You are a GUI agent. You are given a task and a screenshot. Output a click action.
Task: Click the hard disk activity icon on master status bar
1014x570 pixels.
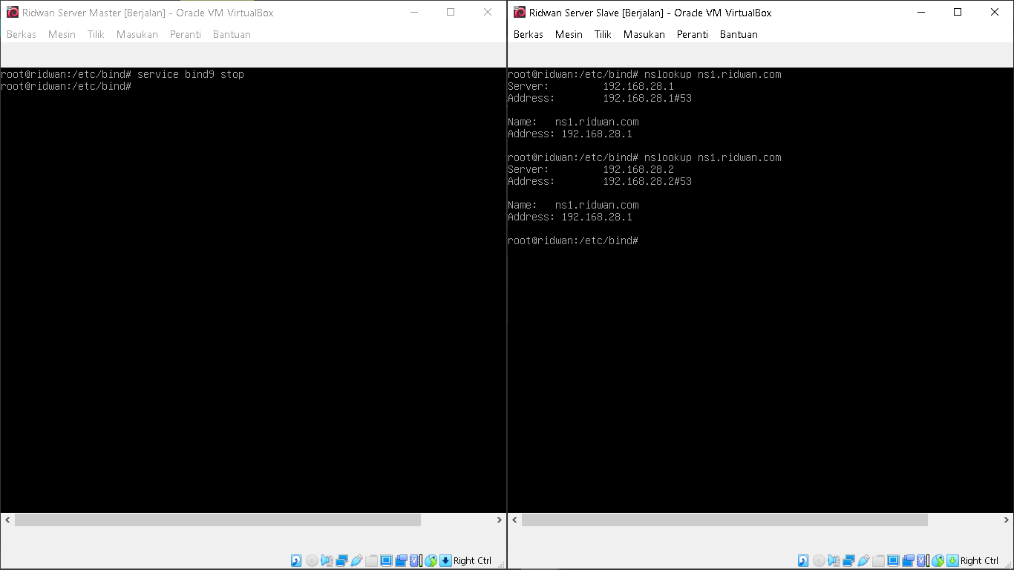[x=296, y=560]
